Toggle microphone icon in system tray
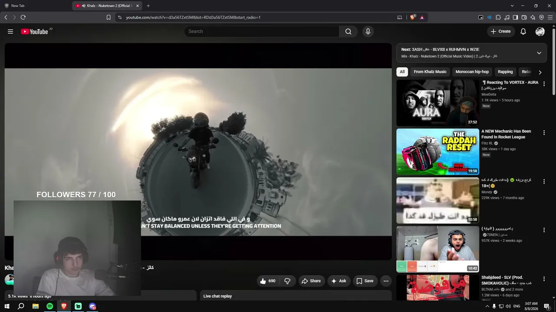Viewport: 556px width, 312px height. click(x=494, y=306)
